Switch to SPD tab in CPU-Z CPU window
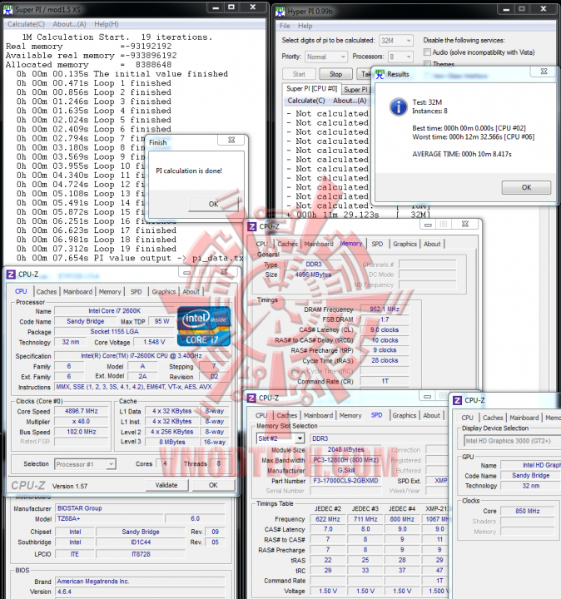 136,291
